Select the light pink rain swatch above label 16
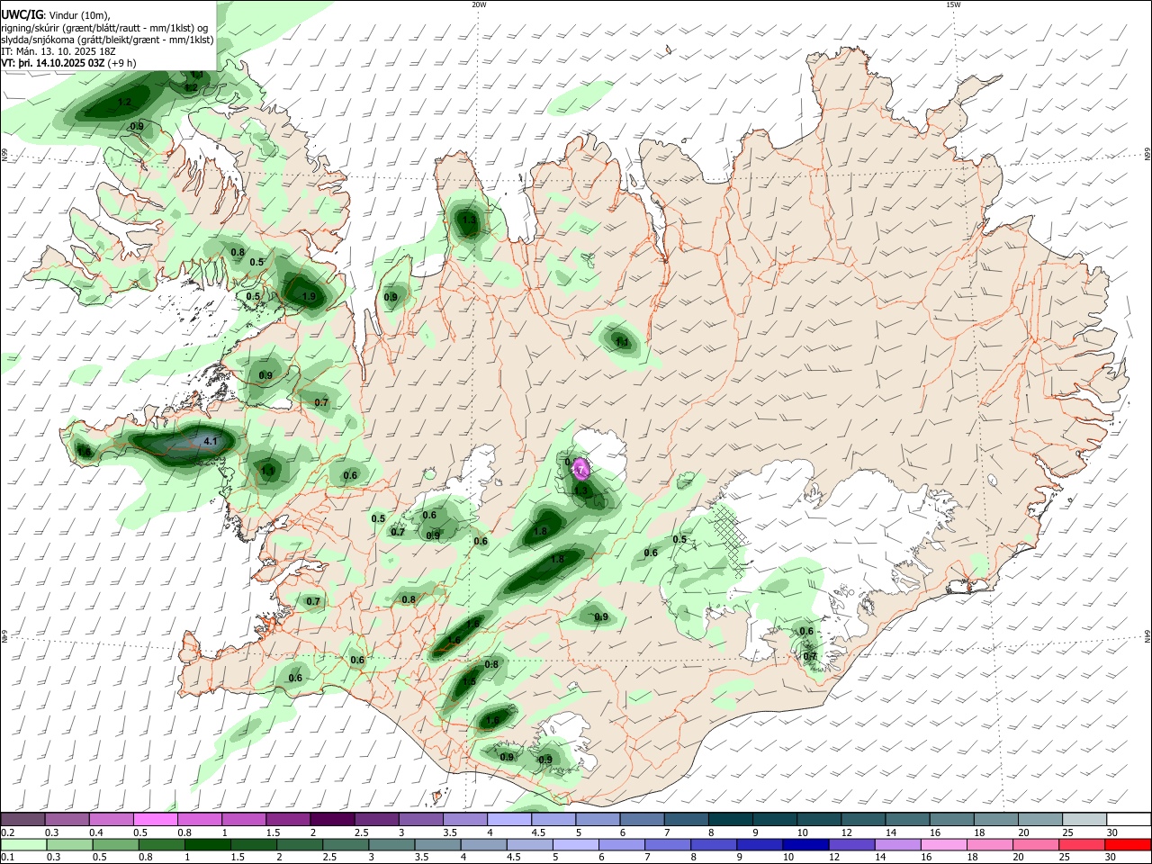 coord(946,844)
